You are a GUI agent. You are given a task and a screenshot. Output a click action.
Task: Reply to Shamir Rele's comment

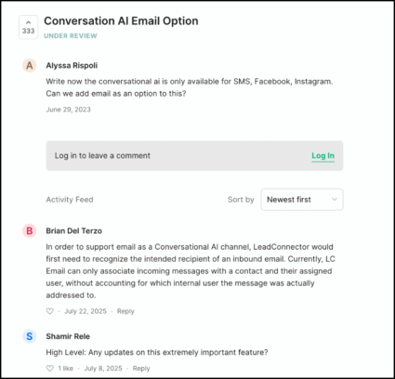click(x=141, y=369)
